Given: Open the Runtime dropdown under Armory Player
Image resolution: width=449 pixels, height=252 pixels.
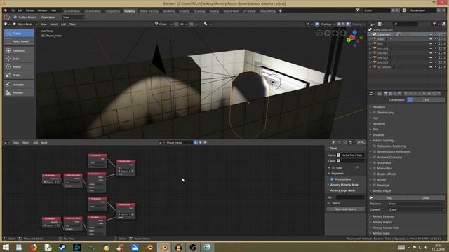Looking at the screenshot, I should pyautogui.click(x=416, y=204).
